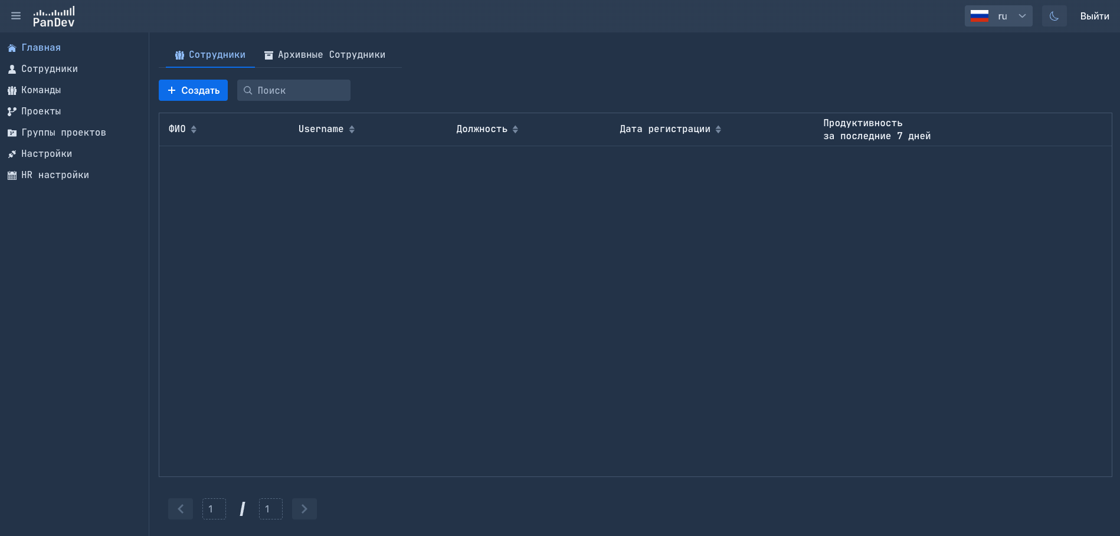The width and height of the screenshot is (1120, 536).
Task: Toggle sorting on the Username column
Action: pyautogui.click(x=352, y=129)
